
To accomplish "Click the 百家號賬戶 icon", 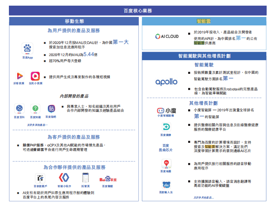I will [x=40, y=178].
